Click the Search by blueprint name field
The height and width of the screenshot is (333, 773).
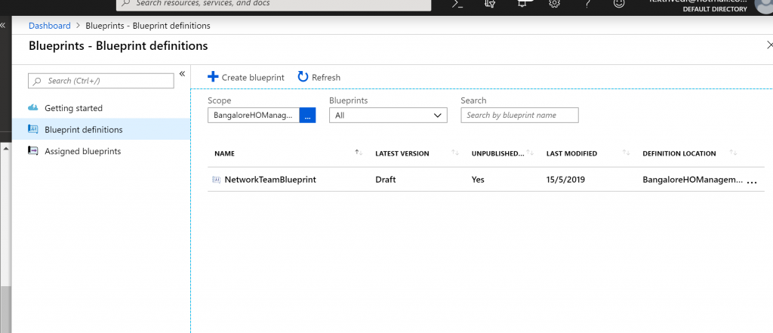click(x=519, y=116)
